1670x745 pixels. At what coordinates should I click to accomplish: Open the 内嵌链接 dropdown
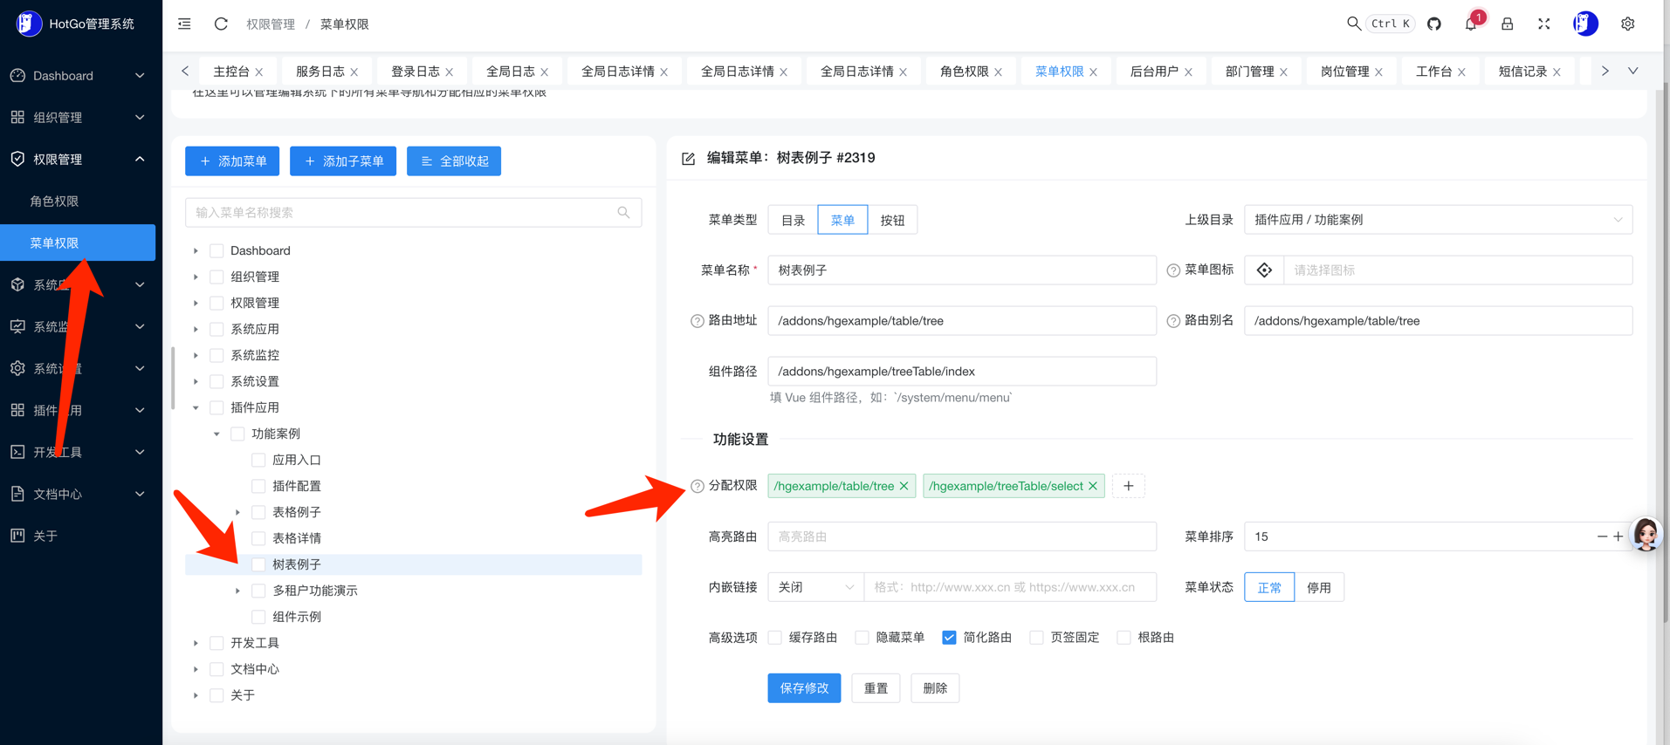815,587
